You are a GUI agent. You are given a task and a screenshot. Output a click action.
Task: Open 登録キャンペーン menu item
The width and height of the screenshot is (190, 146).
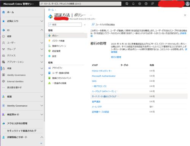pos(59,46)
